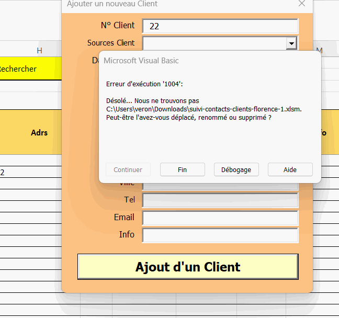Click the Tel input field
The height and width of the screenshot is (318, 339).
tap(220, 200)
